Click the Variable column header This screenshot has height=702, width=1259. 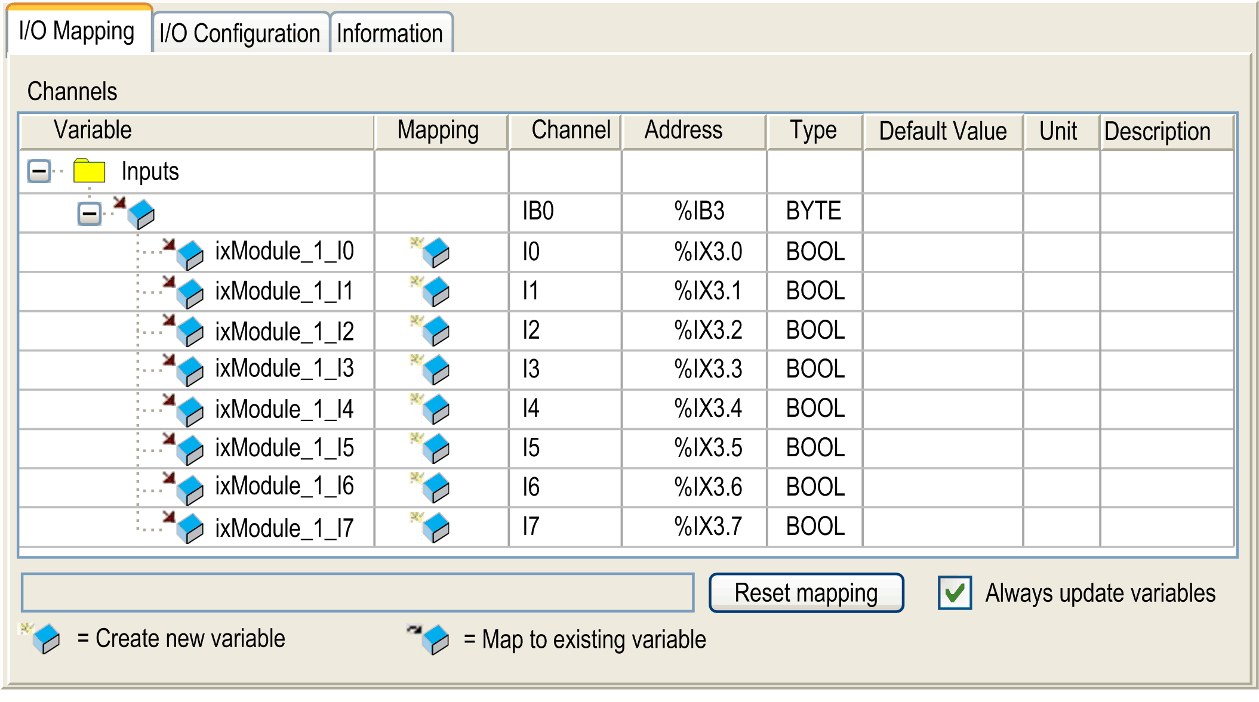(197, 131)
